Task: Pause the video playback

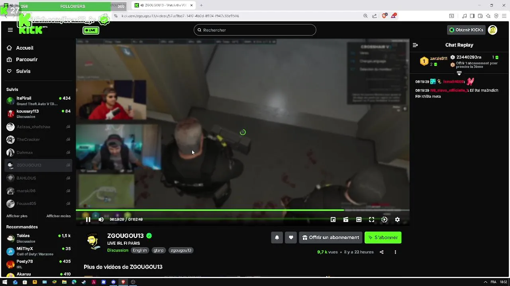Action: pyautogui.click(x=88, y=219)
